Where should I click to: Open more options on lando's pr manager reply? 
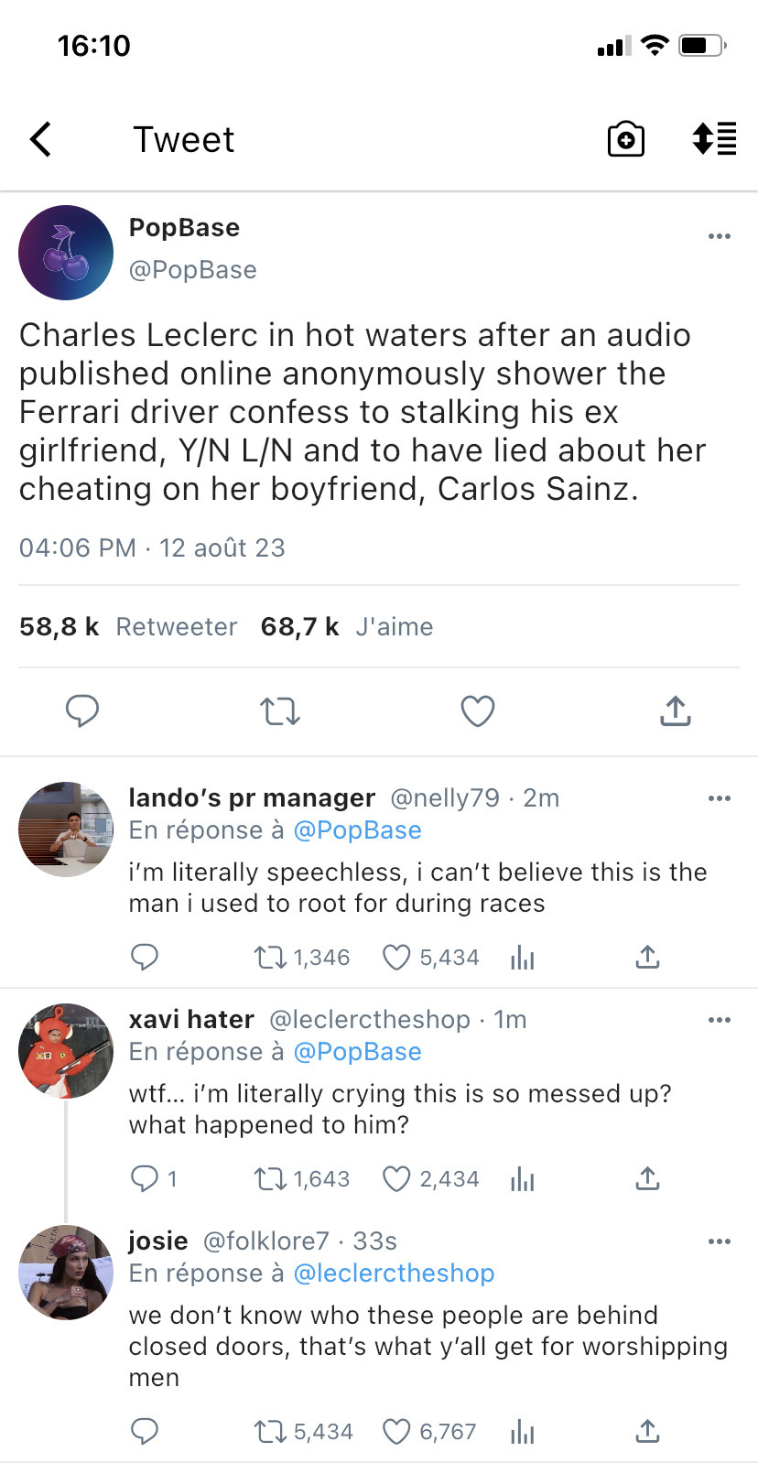pyautogui.click(x=720, y=798)
